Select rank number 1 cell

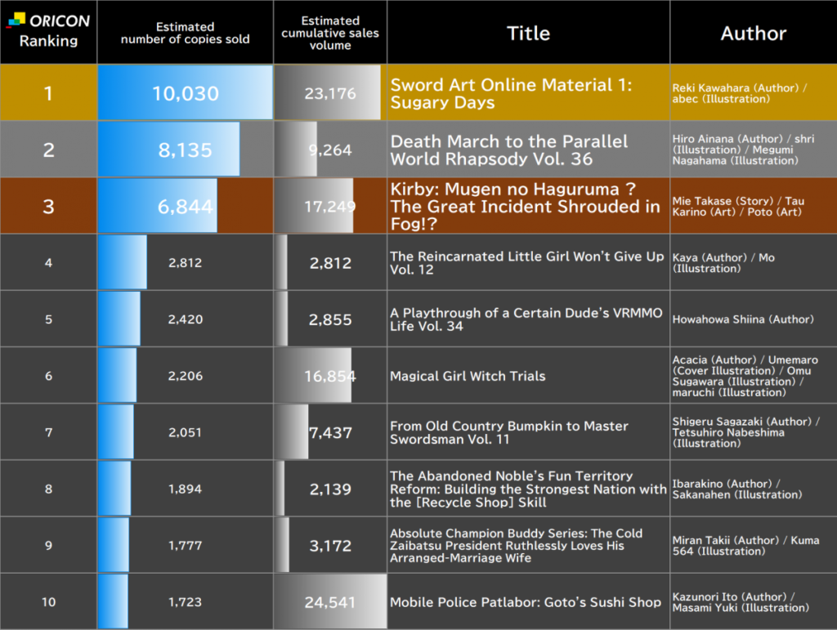click(x=48, y=93)
